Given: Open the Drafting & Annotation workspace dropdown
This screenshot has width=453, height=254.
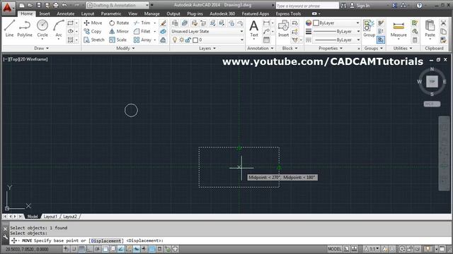Looking at the screenshot, I should click(117, 5).
